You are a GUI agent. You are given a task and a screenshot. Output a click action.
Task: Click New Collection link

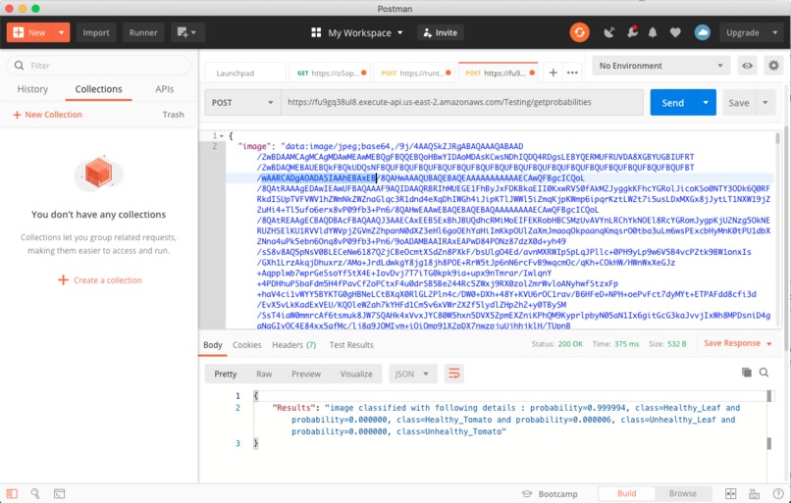coord(47,115)
